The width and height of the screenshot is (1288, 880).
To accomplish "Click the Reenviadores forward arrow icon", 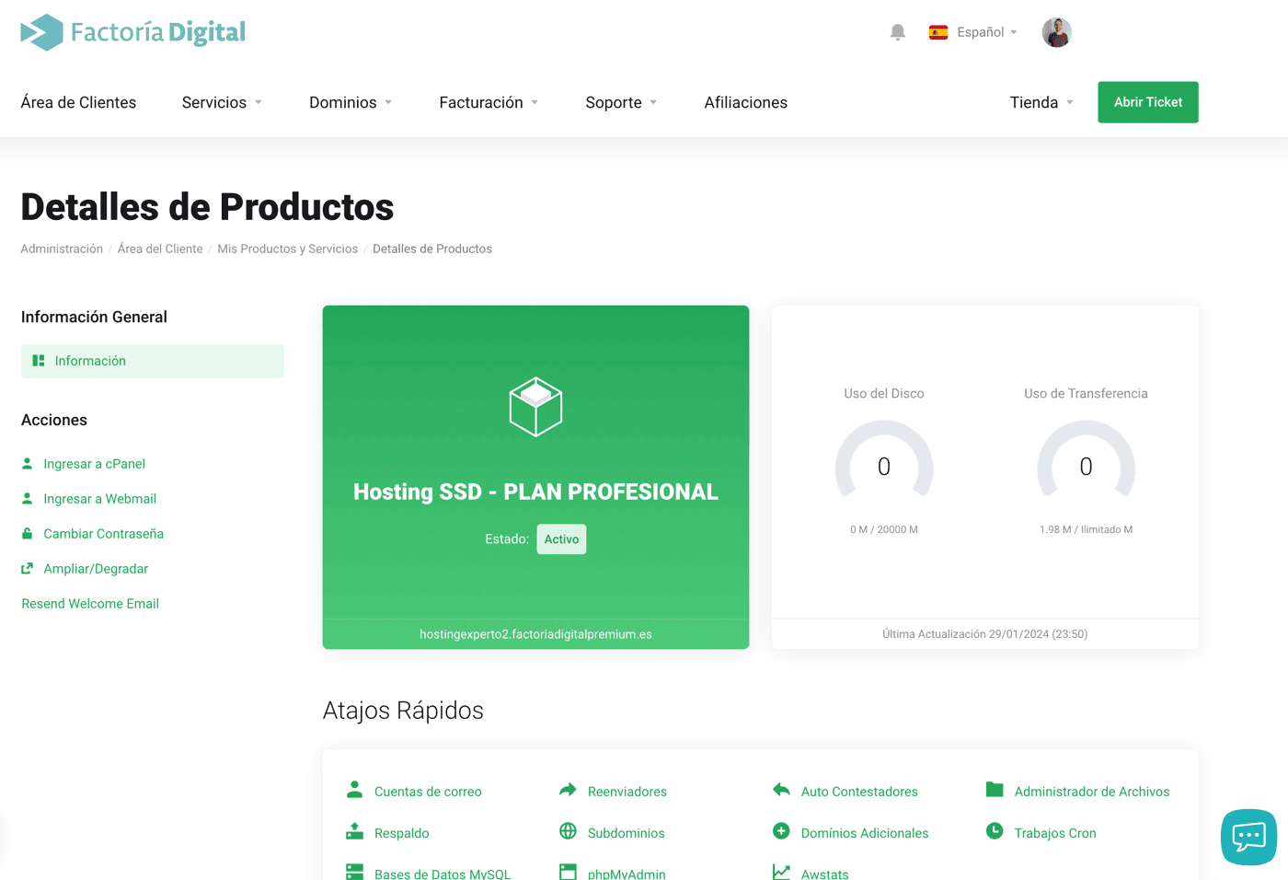I will 568,790.
